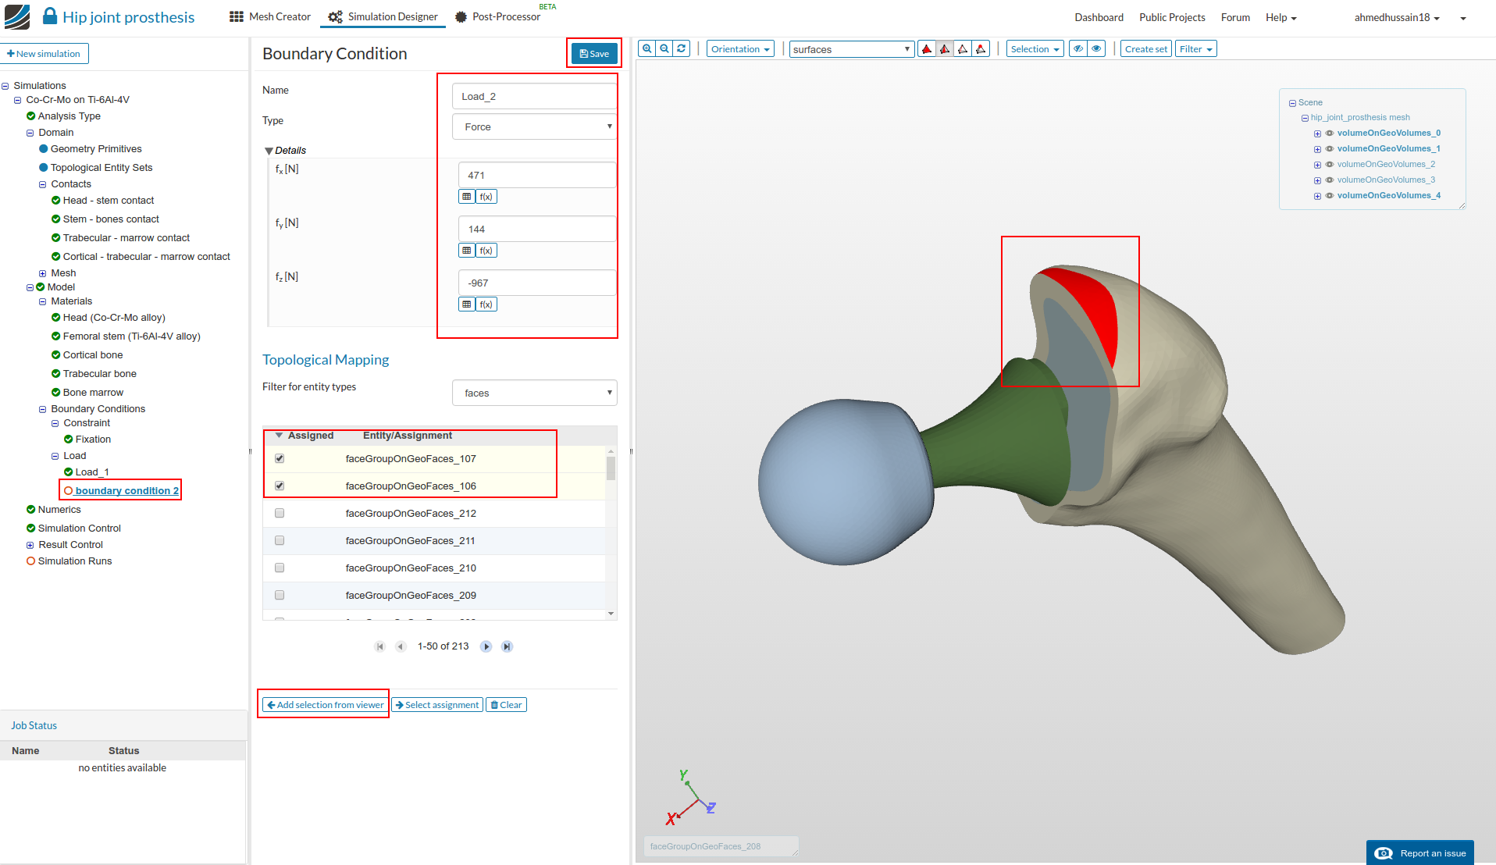
Task: Uncheck faceGroupOnGeoFaces_107 assignment
Action: (280, 459)
